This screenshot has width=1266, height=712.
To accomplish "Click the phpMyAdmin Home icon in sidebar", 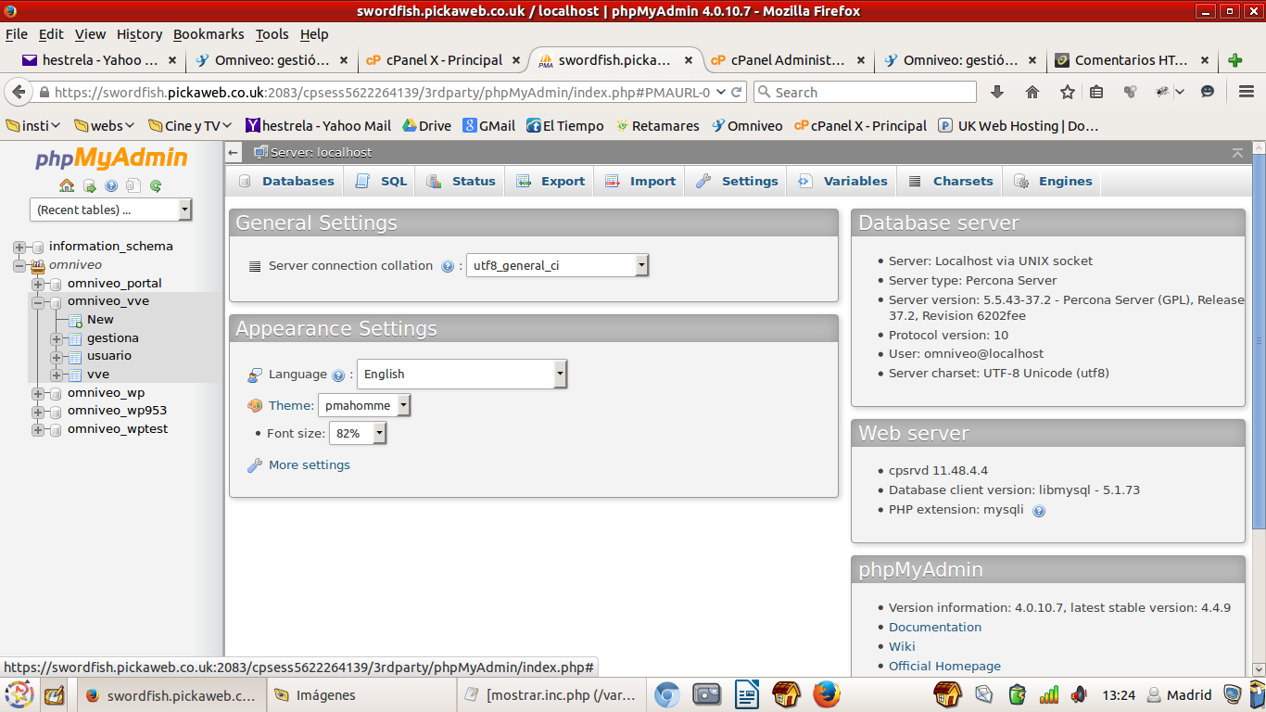I will 67,185.
